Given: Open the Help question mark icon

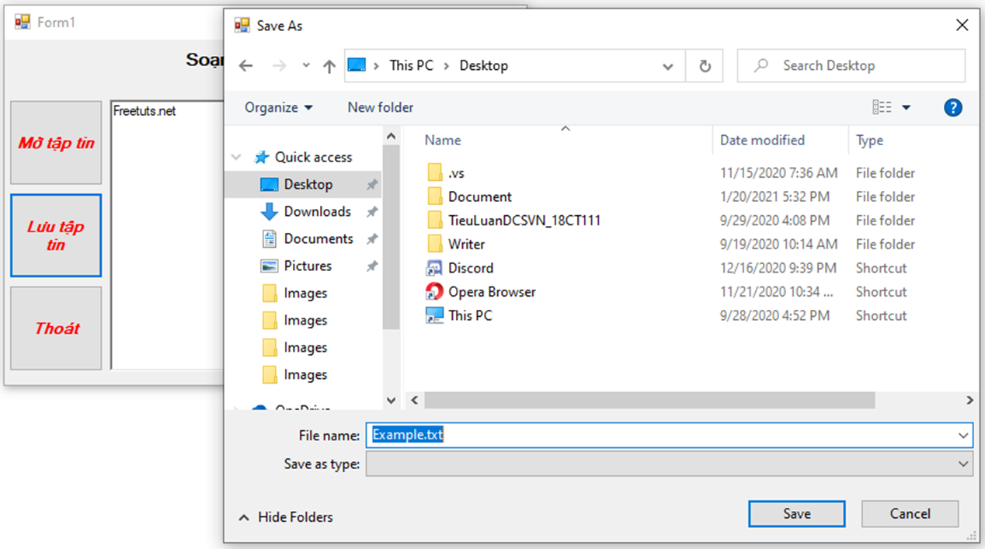Looking at the screenshot, I should pyautogui.click(x=952, y=108).
